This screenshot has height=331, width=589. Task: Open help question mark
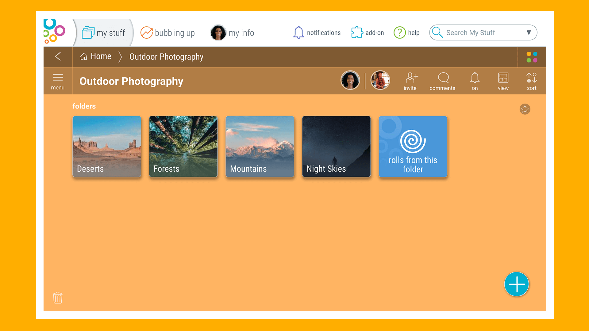click(x=406, y=32)
